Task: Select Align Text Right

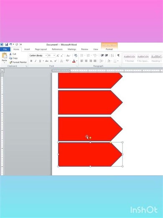Action: coord(91,61)
